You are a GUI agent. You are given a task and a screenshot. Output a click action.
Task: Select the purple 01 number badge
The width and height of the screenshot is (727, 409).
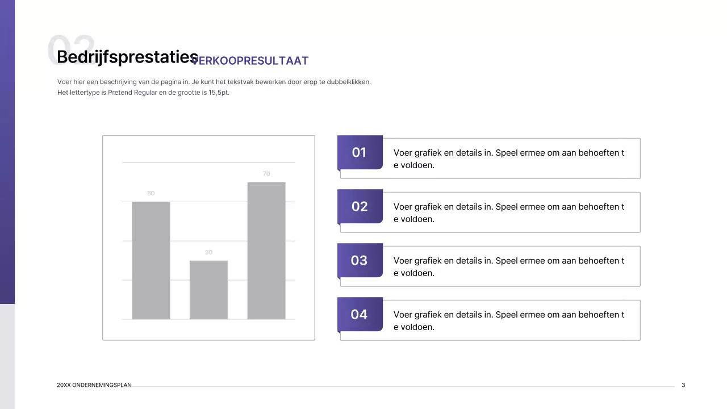coord(360,152)
